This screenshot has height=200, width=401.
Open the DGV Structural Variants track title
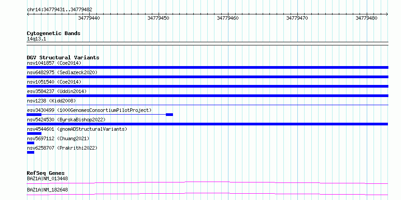point(63,58)
